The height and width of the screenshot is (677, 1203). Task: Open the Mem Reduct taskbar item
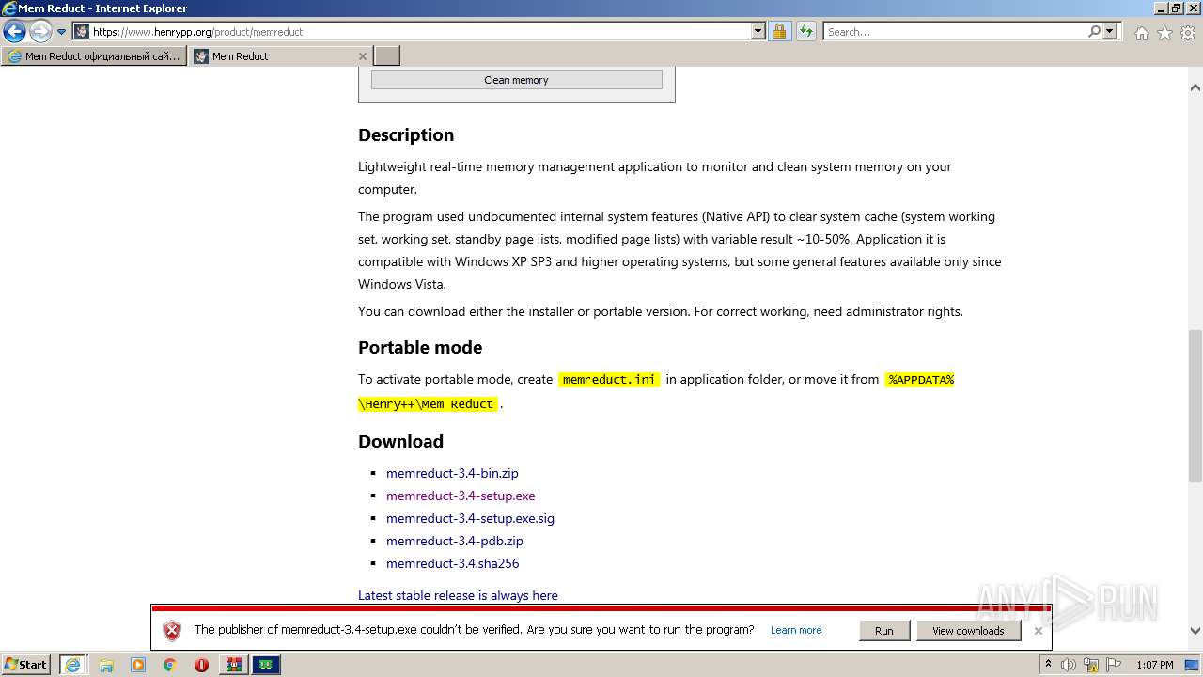point(267,665)
